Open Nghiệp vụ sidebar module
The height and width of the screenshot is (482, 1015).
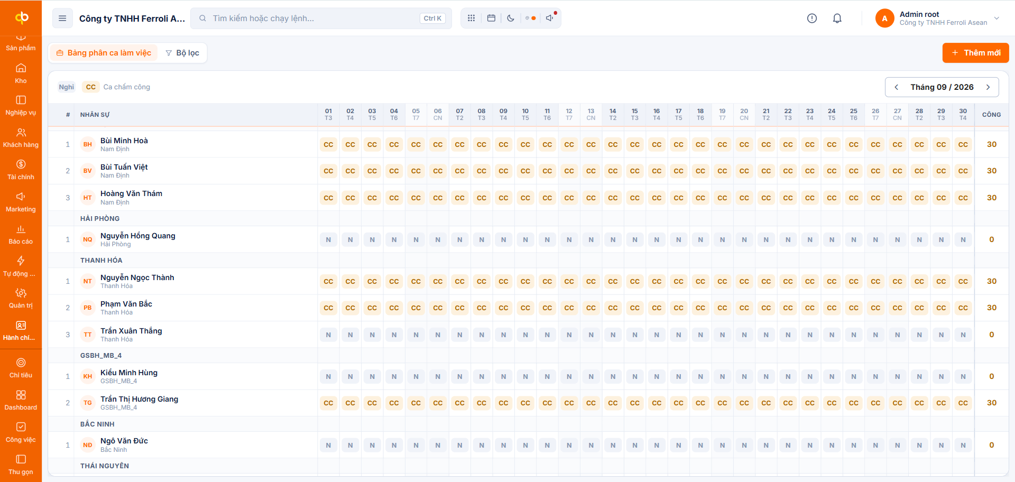pos(21,106)
